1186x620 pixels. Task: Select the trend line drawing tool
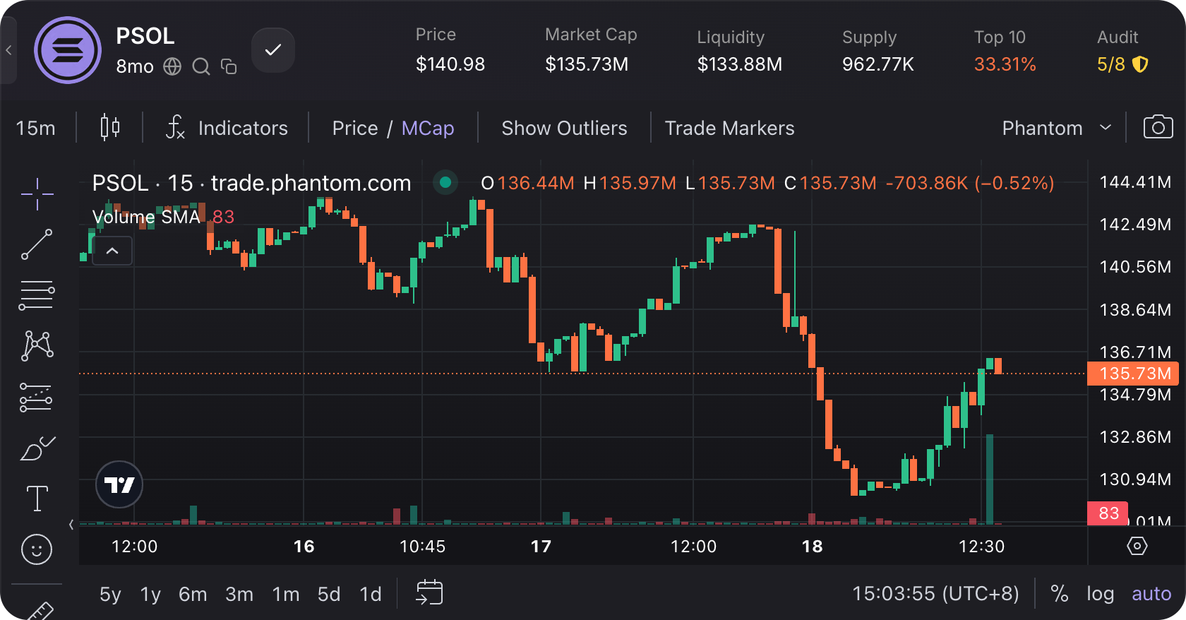click(x=37, y=244)
